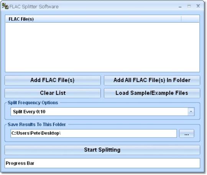Load Sample/Example Files
Image resolution: width=207 pixels, height=175 pixels.
[x=152, y=93]
